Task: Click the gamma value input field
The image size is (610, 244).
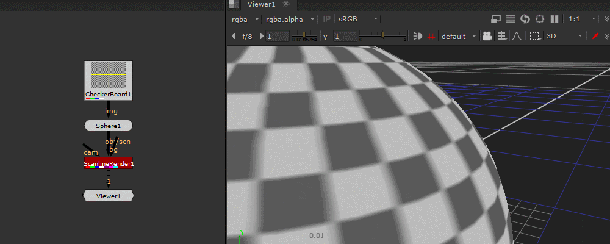Action: (345, 37)
